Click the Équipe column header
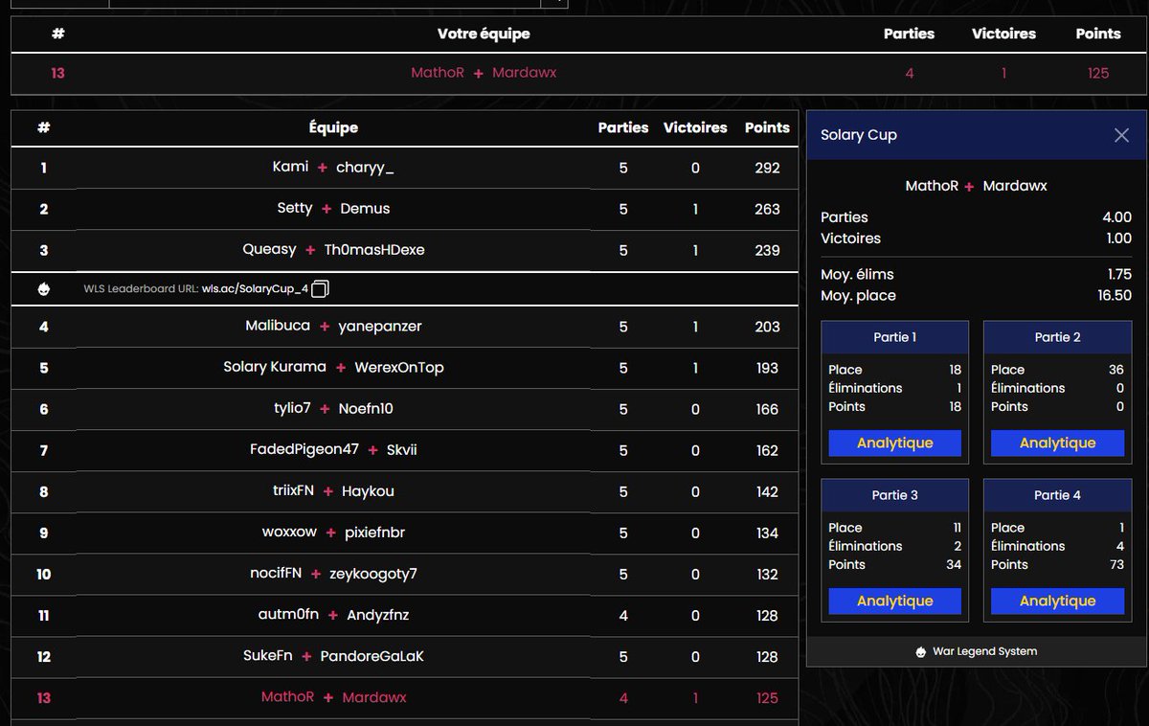Image resolution: width=1149 pixels, height=726 pixels. click(333, 127)
